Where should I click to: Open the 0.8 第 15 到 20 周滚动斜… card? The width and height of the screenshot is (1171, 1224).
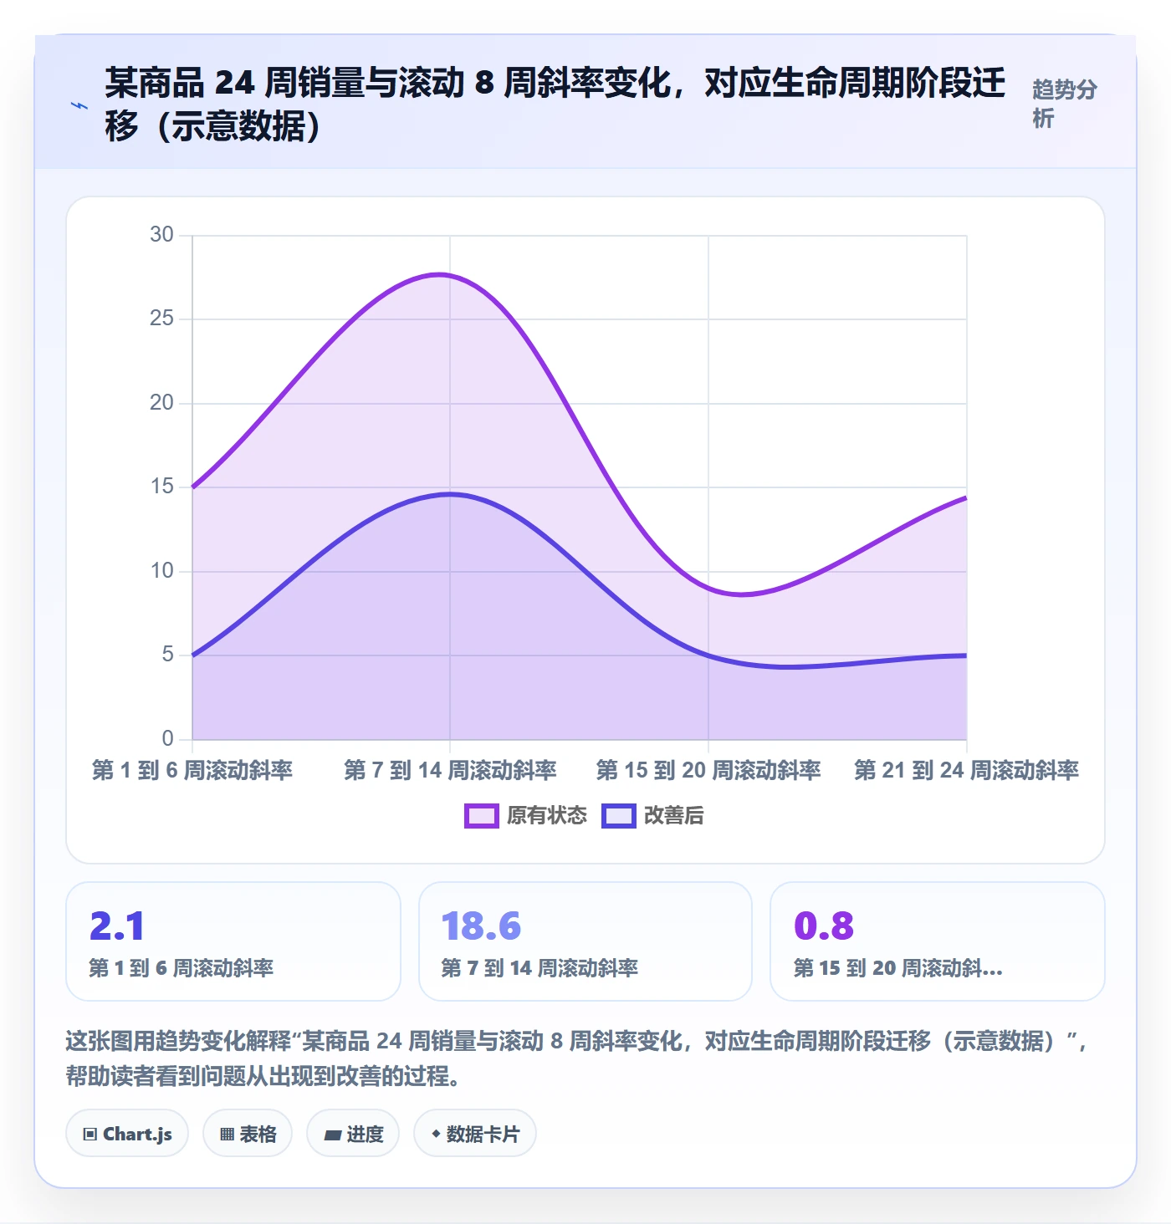click(x=938, y=941)
